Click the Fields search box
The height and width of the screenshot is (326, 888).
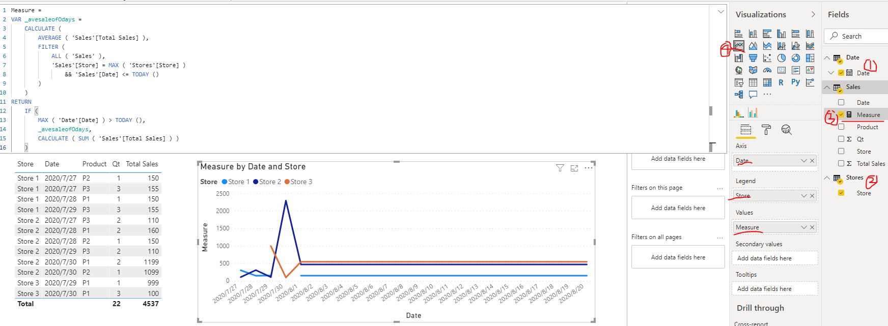[x=856, y=36]
